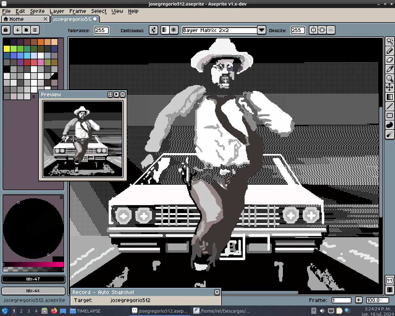Open the Select menu
395x316 pixels.
pos(99,11)
